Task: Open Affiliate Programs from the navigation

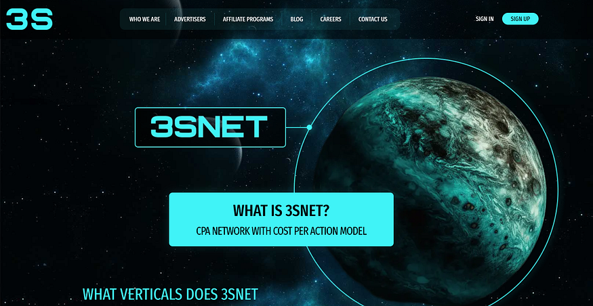Action: (248, 19)
